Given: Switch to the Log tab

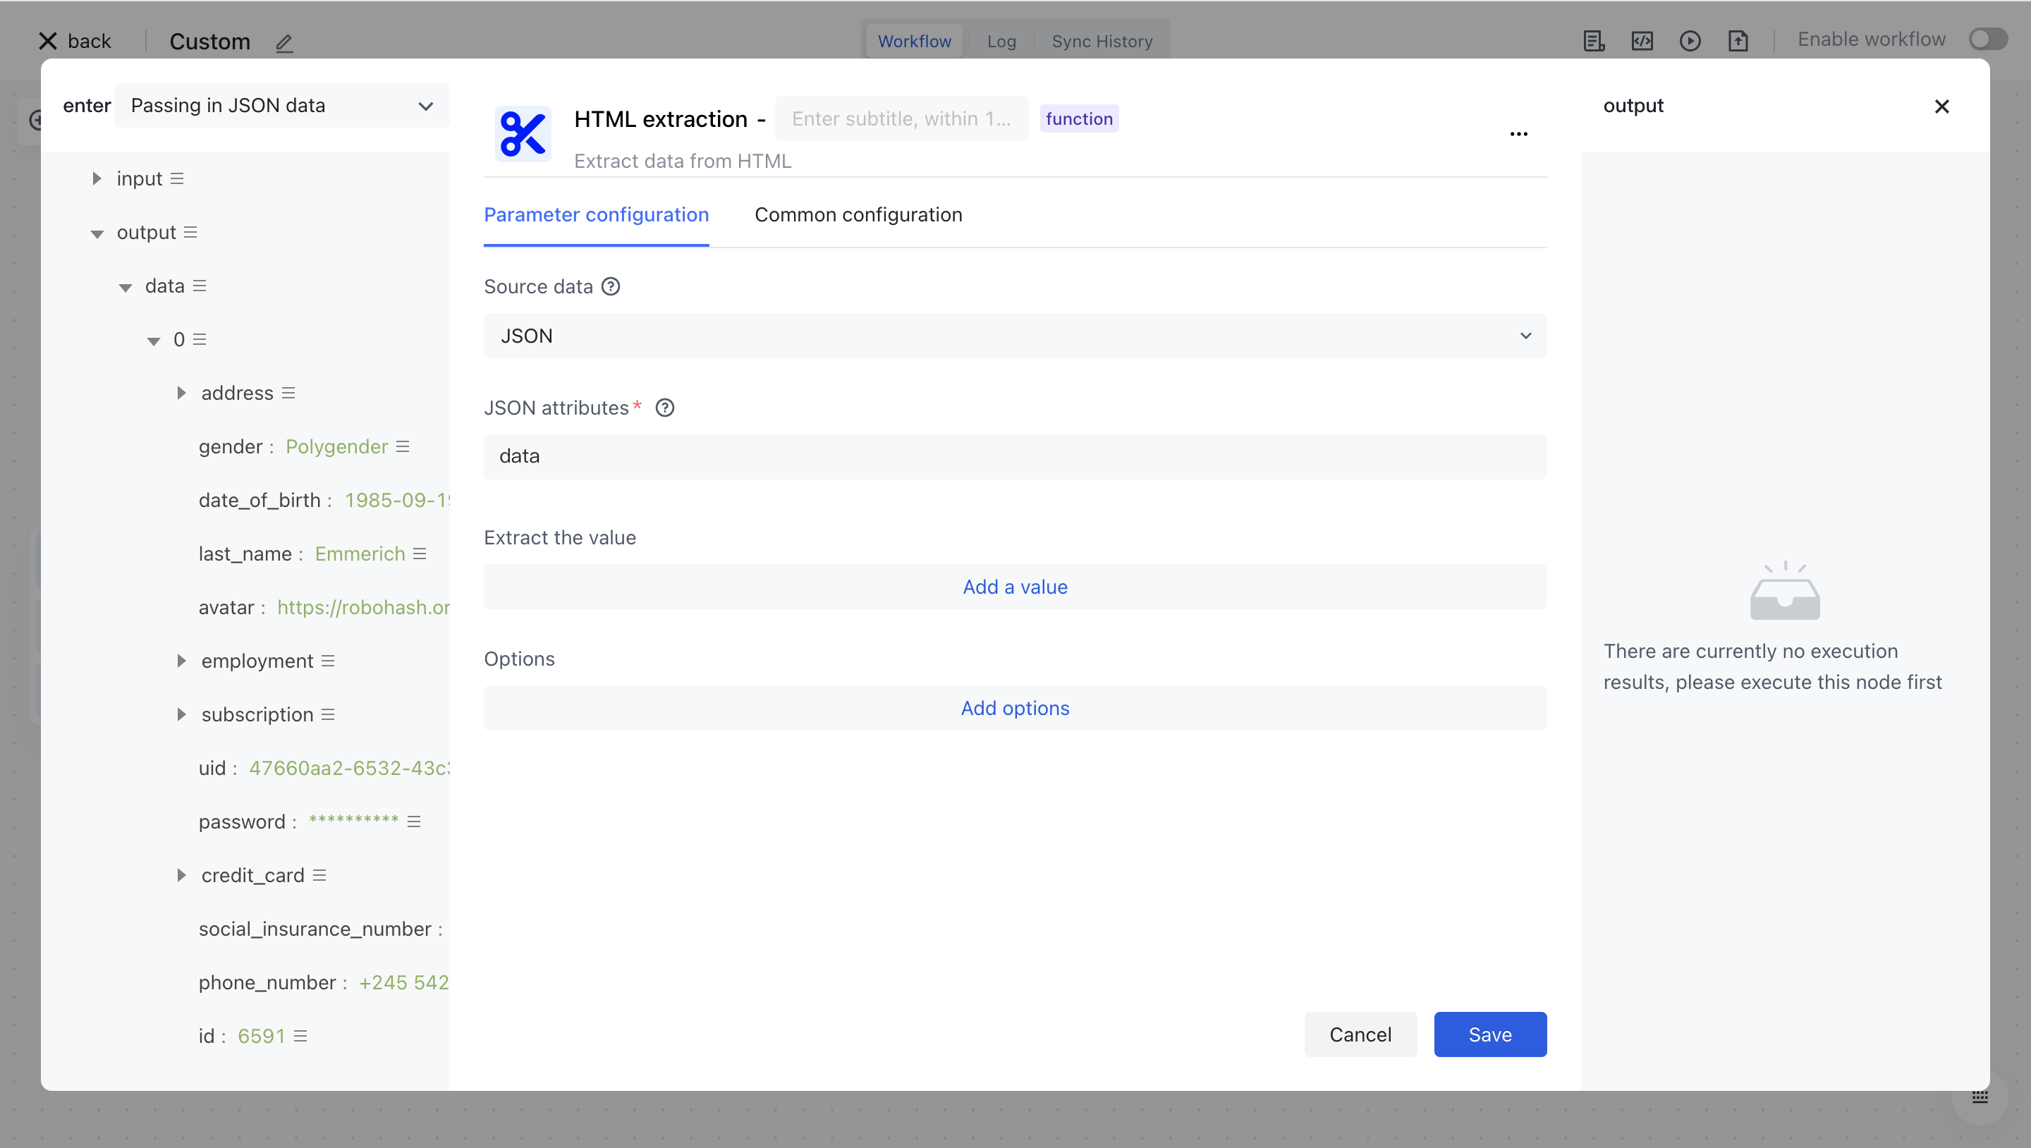Looking at the screenshot, I should tap(1001, 41).
